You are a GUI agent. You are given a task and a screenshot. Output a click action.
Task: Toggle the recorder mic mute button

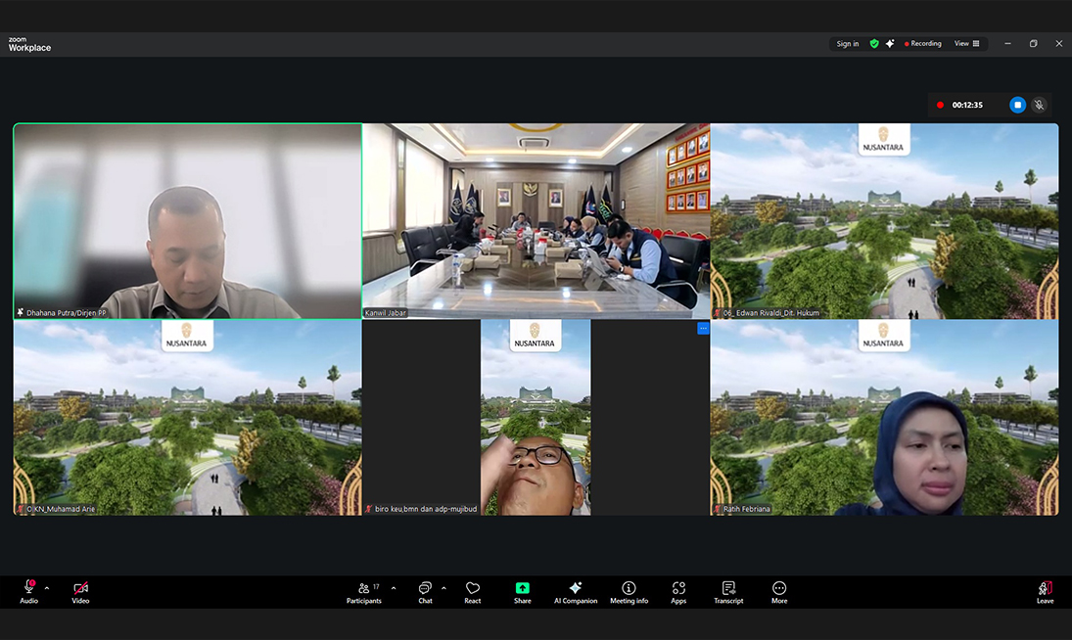[x=1040, y=105]
